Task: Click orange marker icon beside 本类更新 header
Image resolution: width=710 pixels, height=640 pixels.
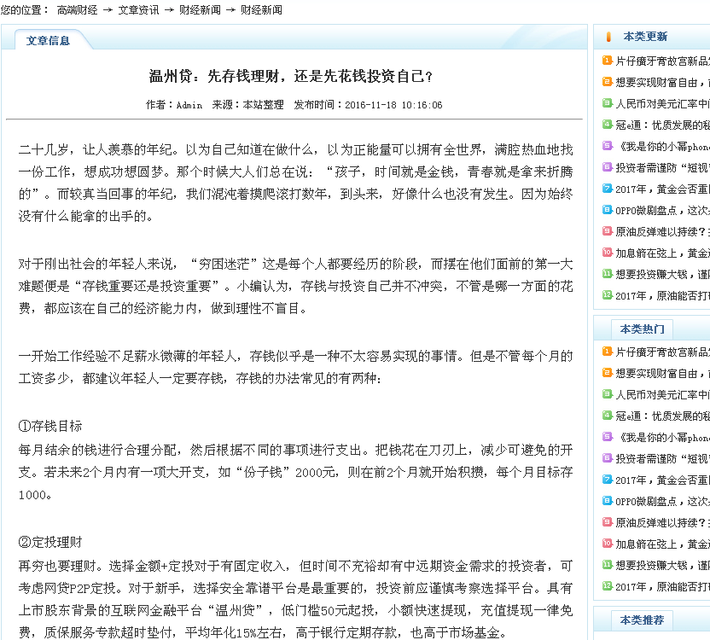Action: (x=608, y=37)
